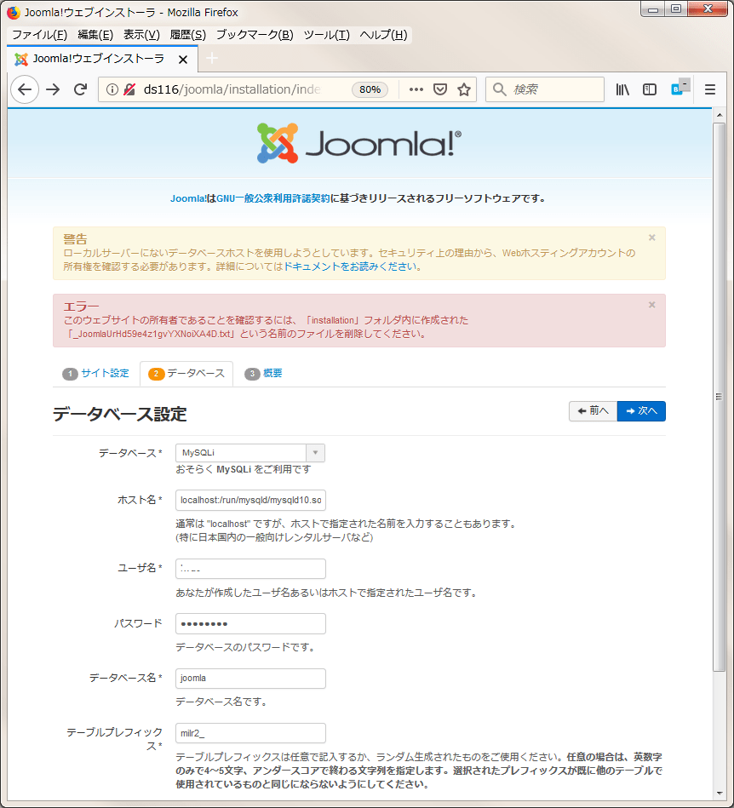Close the Joomla installer tab
Screen dimensions: 734x808
[x=182, y=60]
